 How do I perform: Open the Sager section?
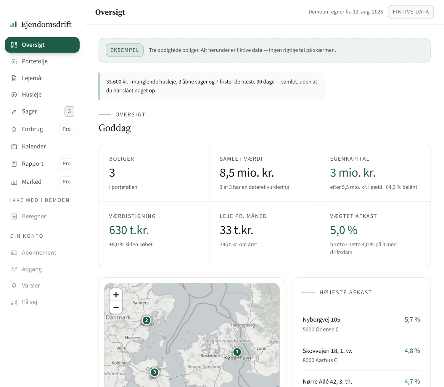[x=42, y=112]
